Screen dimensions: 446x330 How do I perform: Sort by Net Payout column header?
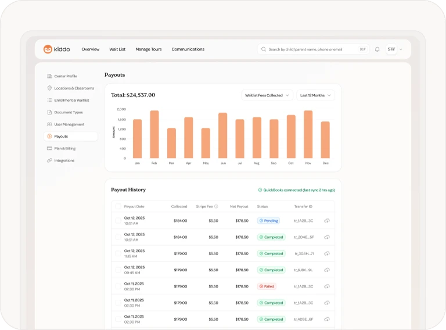(x=239, y=206)
